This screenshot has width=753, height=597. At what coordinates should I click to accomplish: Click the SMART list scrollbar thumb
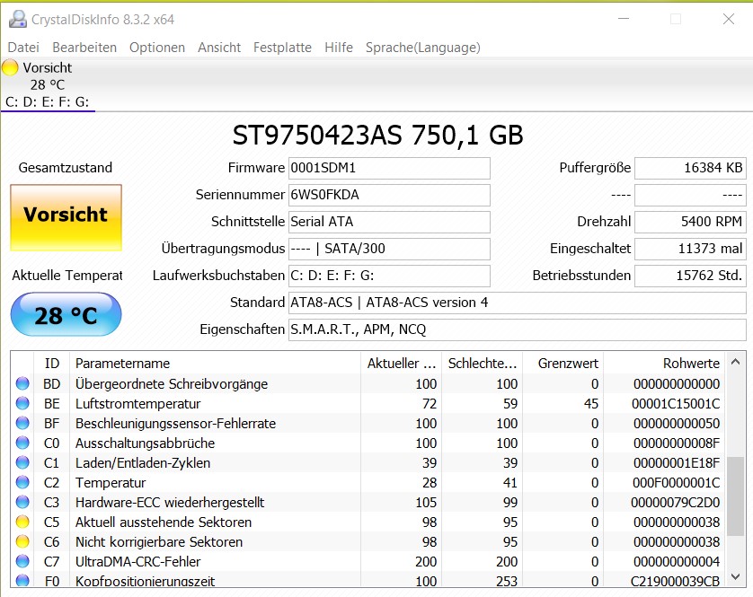(x=735, y=496)
